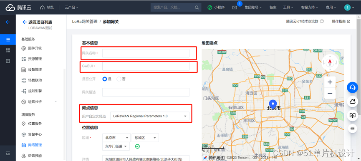
Task: Open the 东华门街道 street dropdown
Action: pos(116,146)
